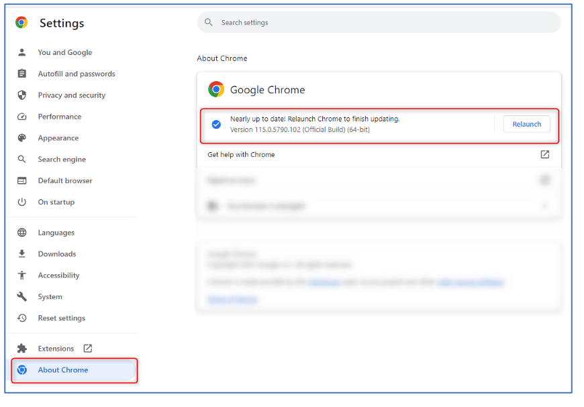Click the Languages globe icon

tap(22, 233)
